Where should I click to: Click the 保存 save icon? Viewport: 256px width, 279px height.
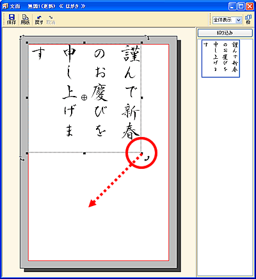pos(12,19)
